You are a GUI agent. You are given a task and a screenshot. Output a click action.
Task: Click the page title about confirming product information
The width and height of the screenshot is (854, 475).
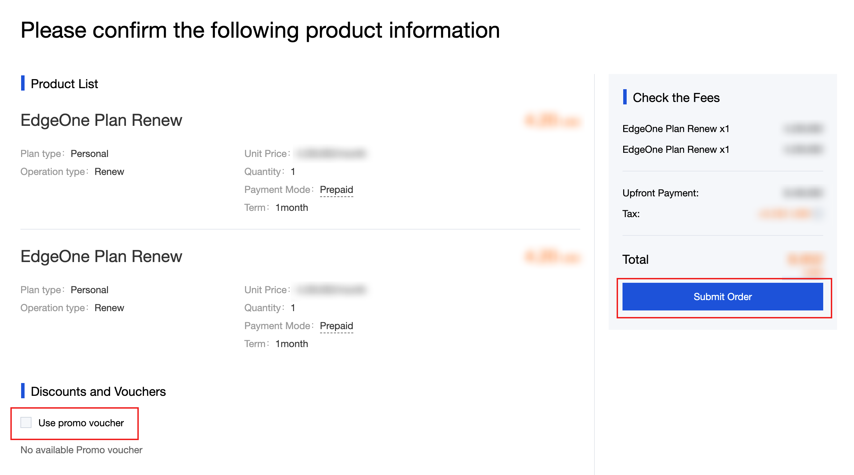tap(260, 30)
